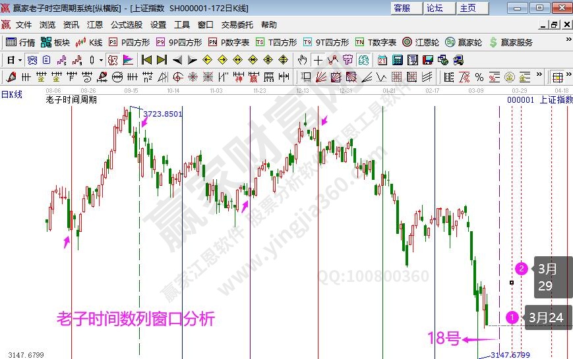This screenshot has height=359, width=573.
Task: Click the 客服 button in title bar
Action: (406, 8)
